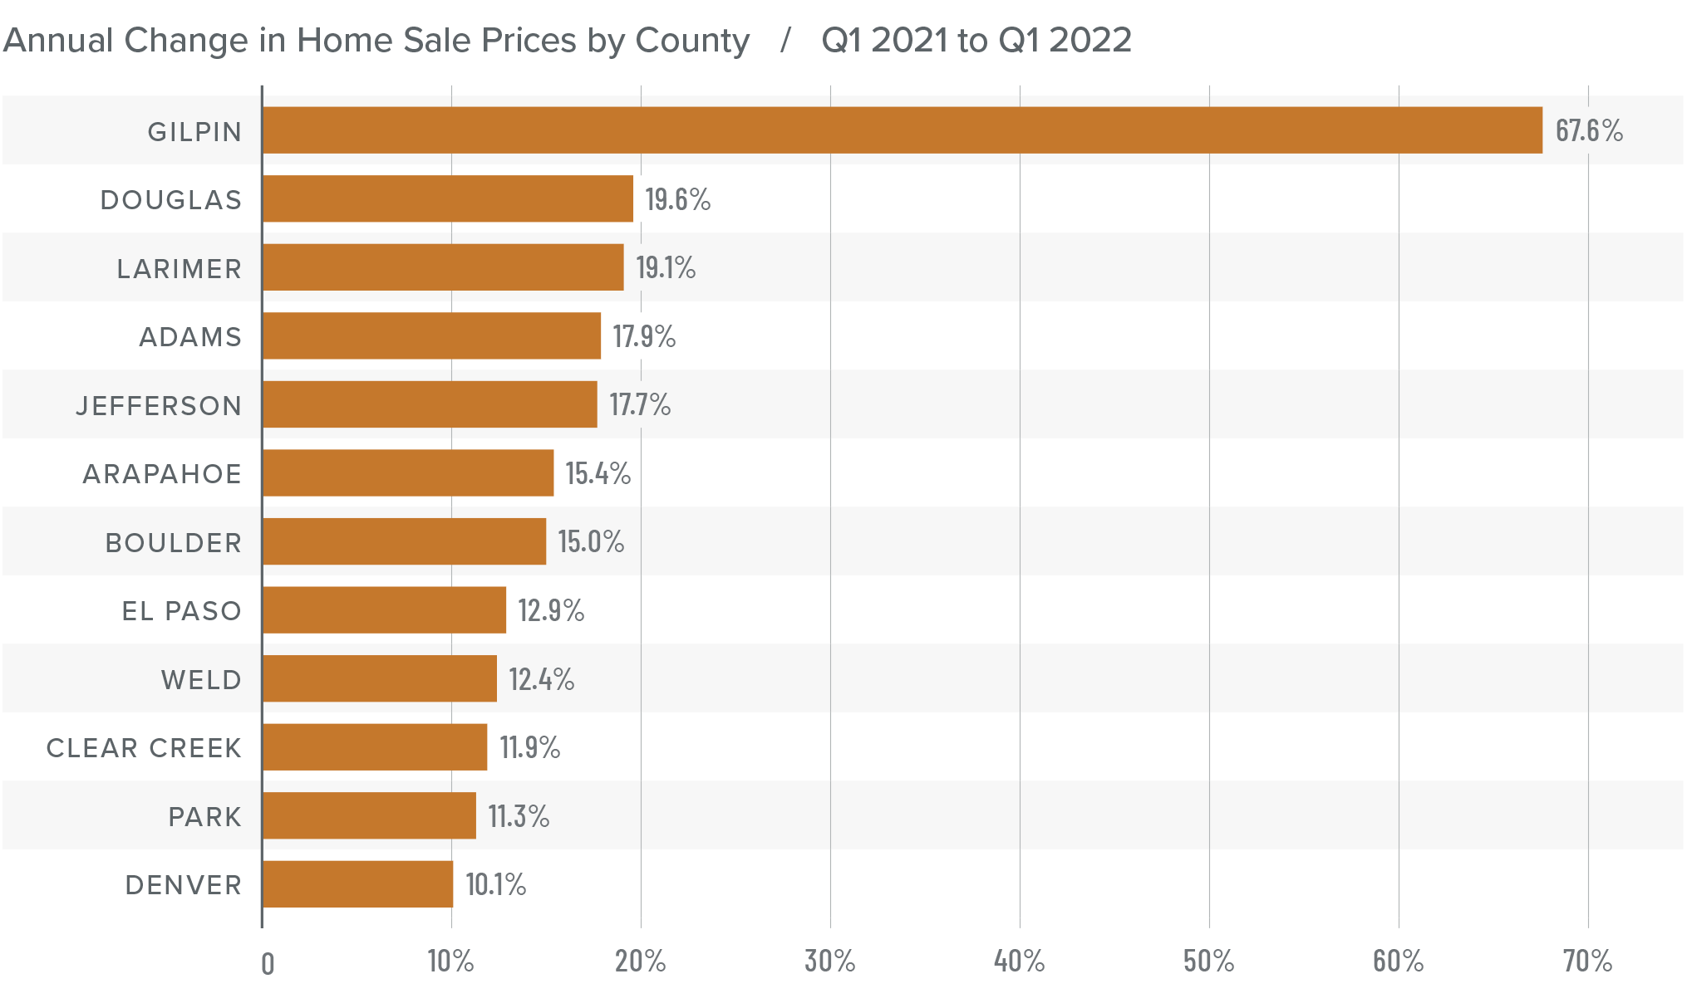The width and height of the screenshot is (1687, 1008).
Task: Select the 50% x-axis tick label
Action: coord(1208,962)
